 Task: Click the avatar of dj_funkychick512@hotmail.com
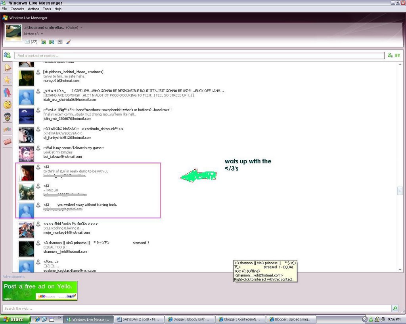[26, 135]
